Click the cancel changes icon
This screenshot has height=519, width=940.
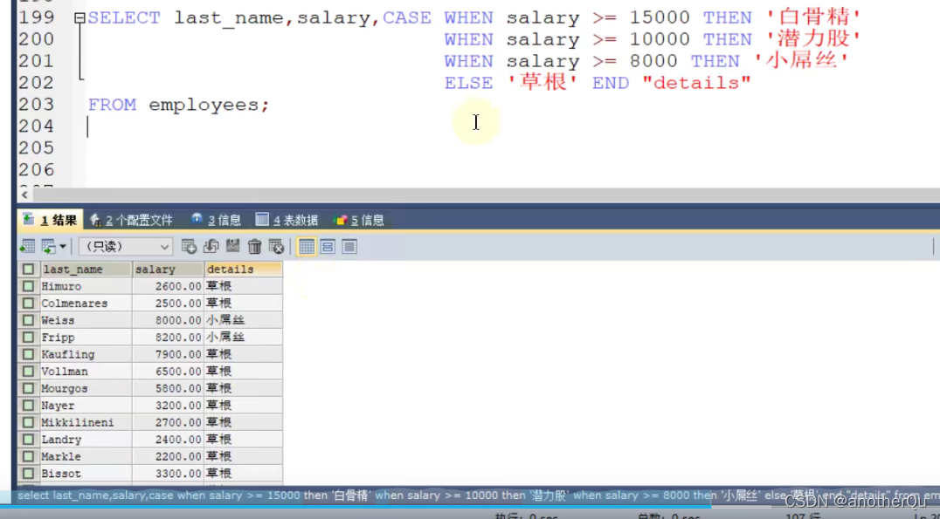(276, 246)
